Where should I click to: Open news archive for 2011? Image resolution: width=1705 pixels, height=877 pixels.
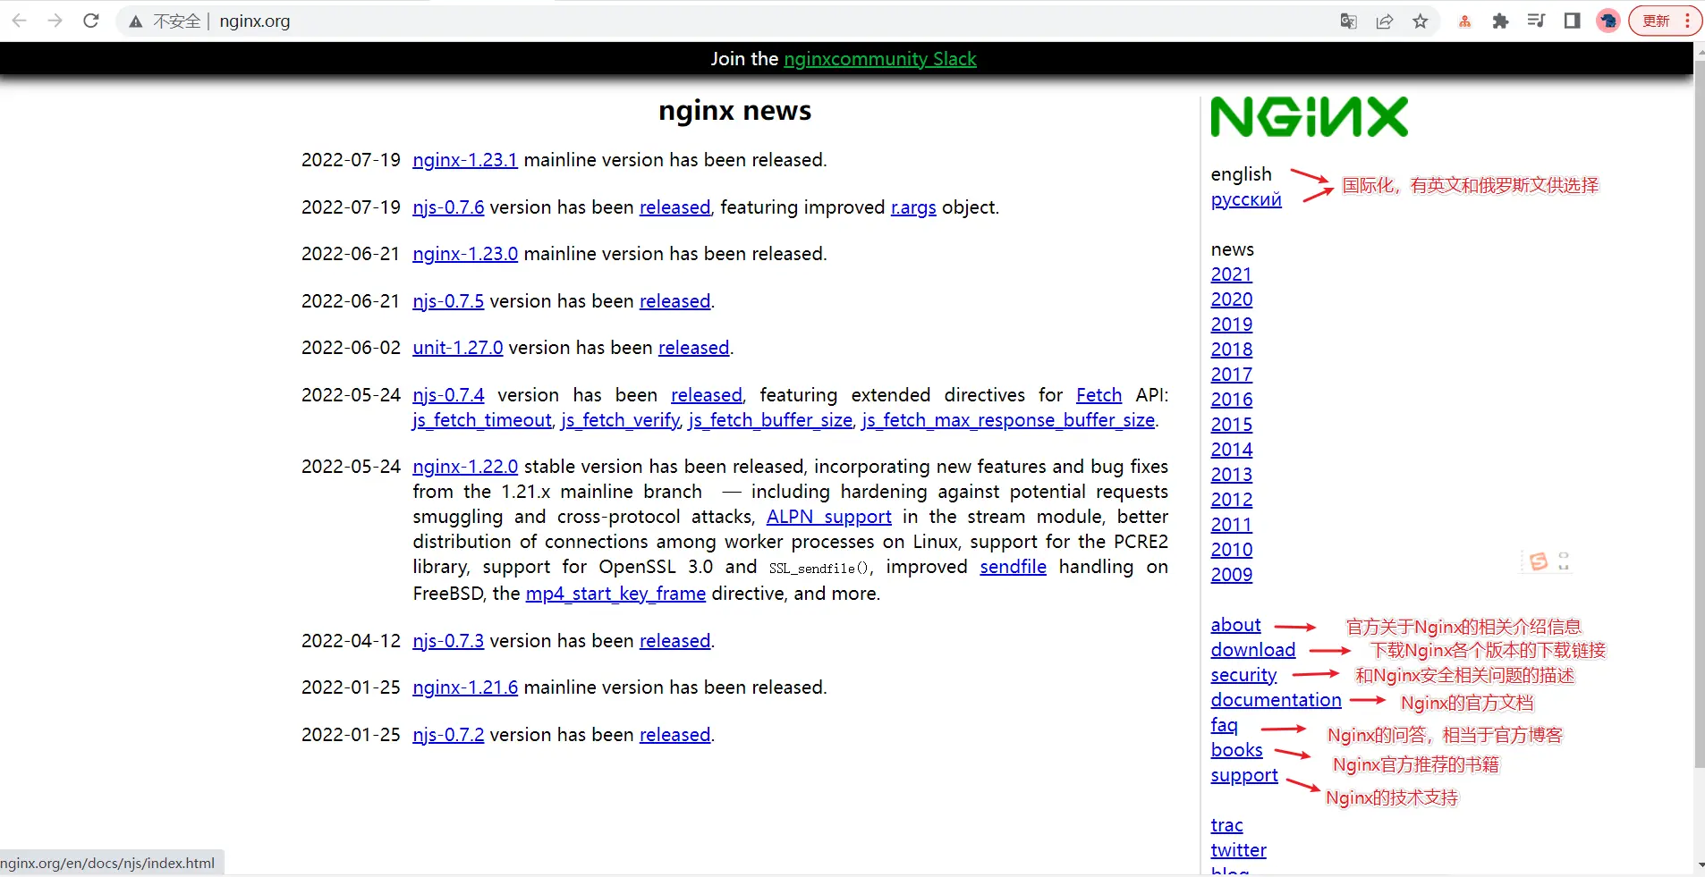tap(1232, 525)
